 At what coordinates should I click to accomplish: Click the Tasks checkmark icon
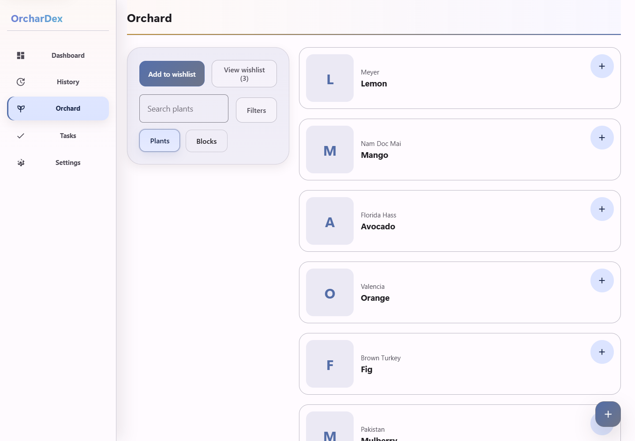[x=21, y=136]
